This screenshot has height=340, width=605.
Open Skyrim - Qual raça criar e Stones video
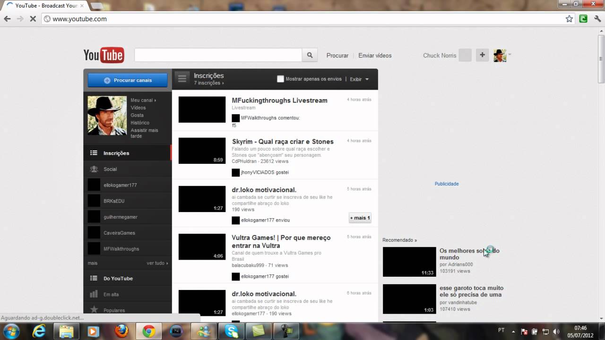[x=283, y=142]
